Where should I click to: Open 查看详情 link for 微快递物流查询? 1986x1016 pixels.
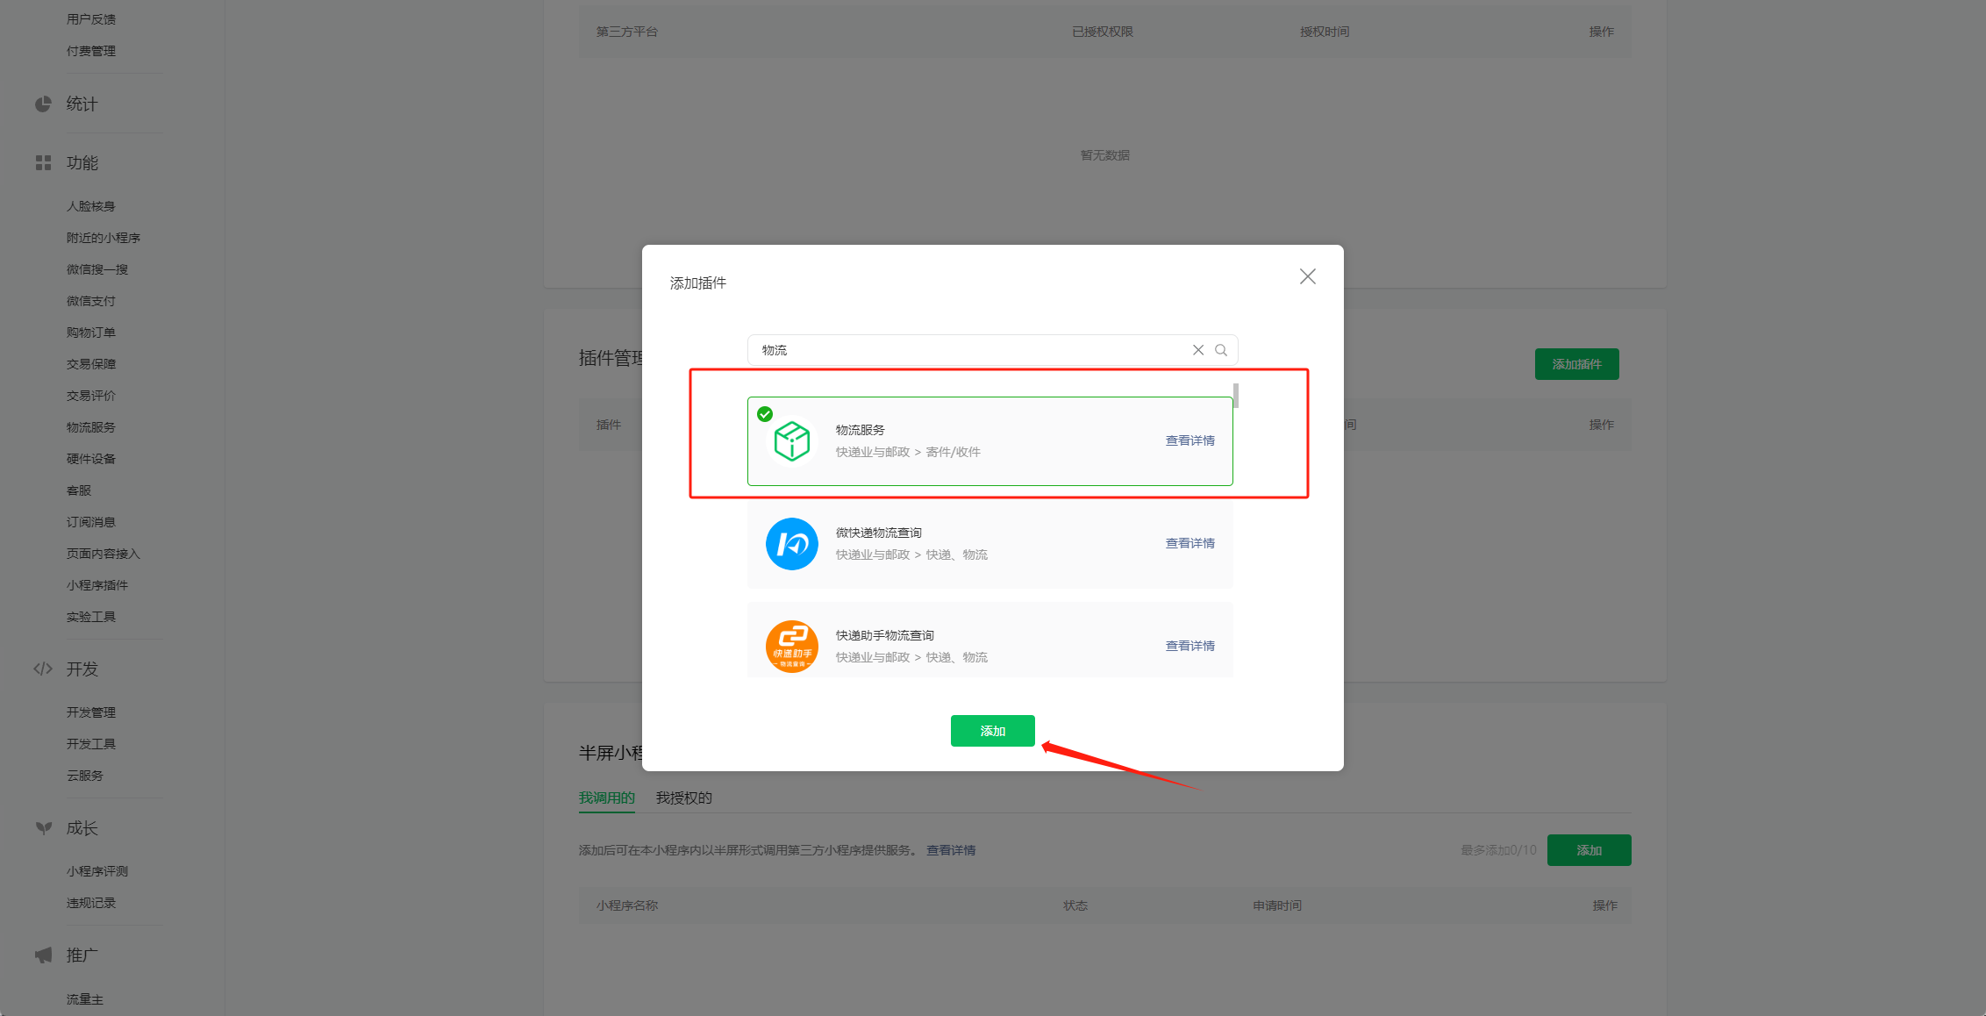1189,543
